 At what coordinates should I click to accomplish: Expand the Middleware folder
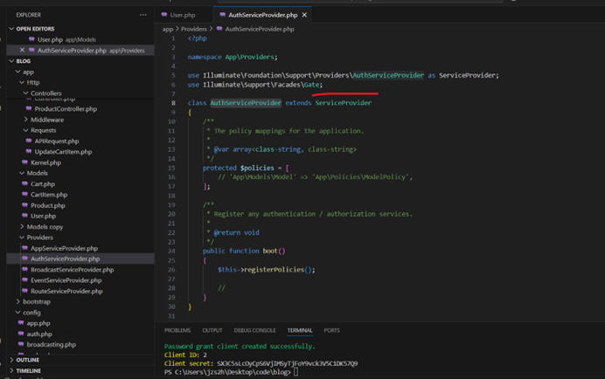click(46, 120)
